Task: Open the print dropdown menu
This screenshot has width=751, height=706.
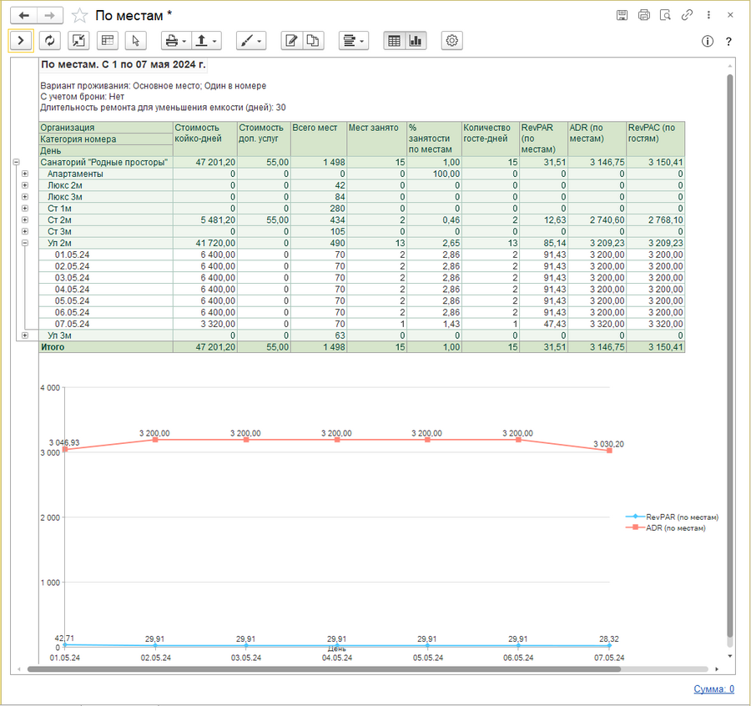Action: (x=175, y=40)
